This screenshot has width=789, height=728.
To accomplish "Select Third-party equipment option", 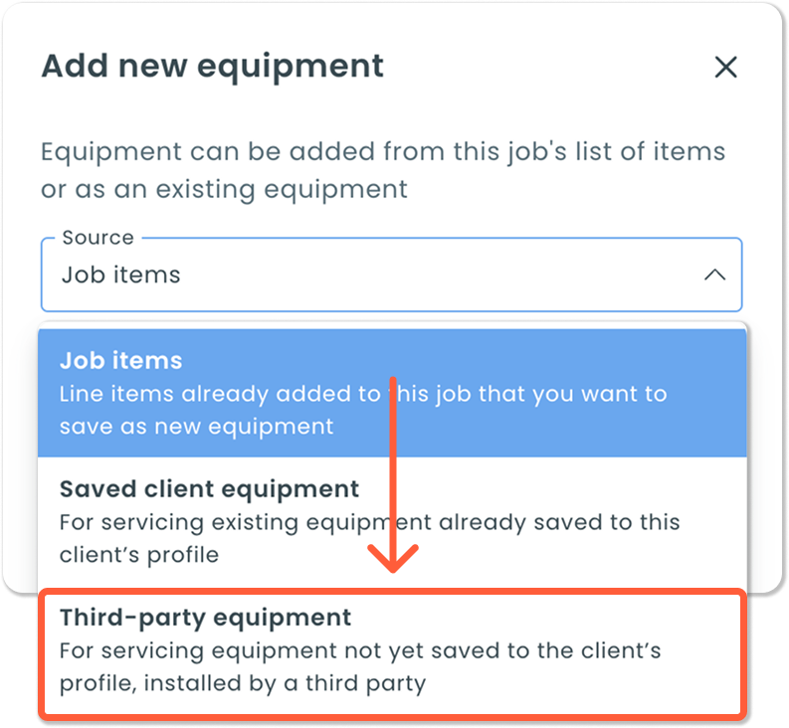I will (392, 651).
